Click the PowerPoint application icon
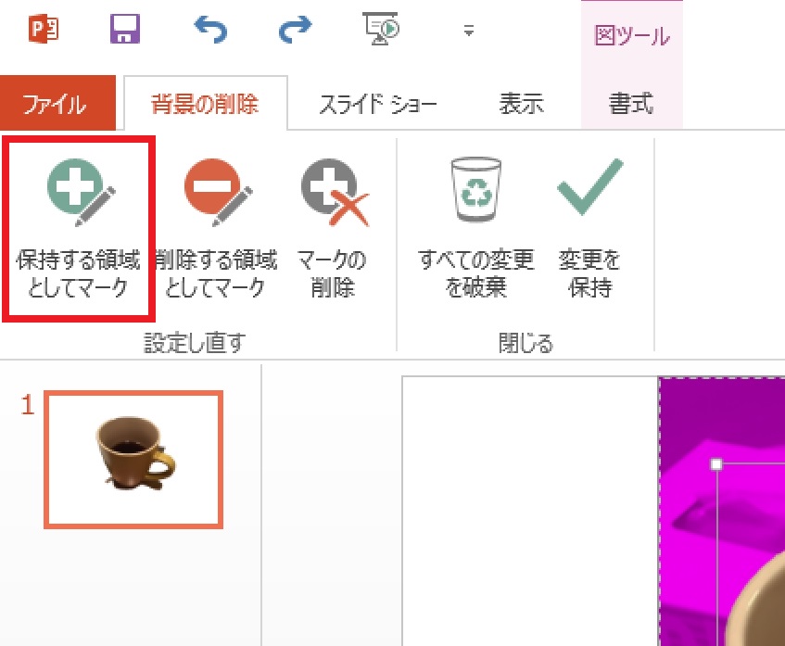This screenshot has width=785, height=646. click(x=44, y=29)
